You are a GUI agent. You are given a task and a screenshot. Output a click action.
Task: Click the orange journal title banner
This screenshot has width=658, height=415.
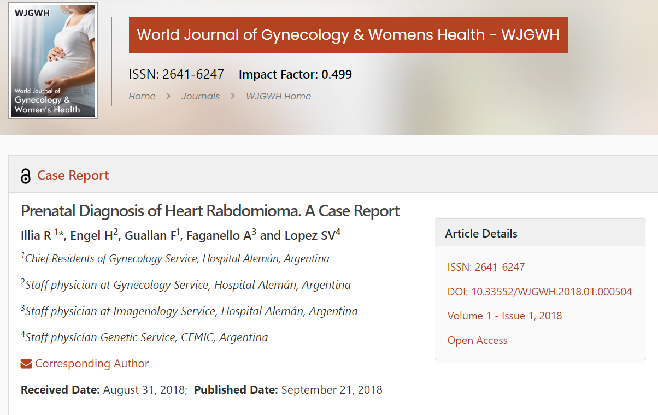pyautogui.click(x=348, y=35)
